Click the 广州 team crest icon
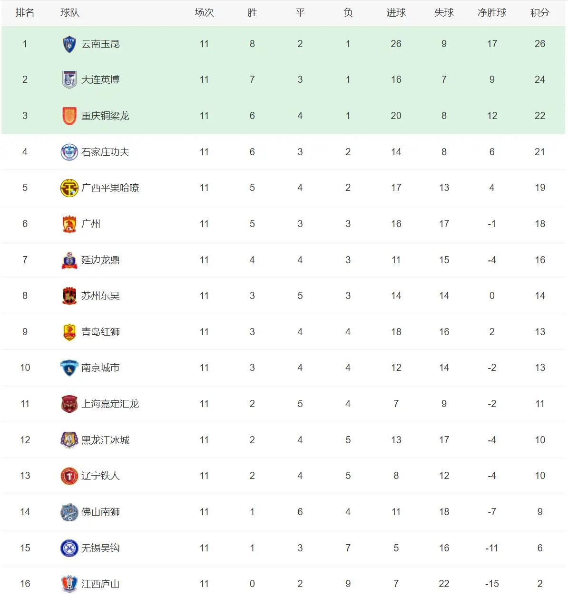The width and height of the screenshot is (568, 598). (x=69, y=224)
